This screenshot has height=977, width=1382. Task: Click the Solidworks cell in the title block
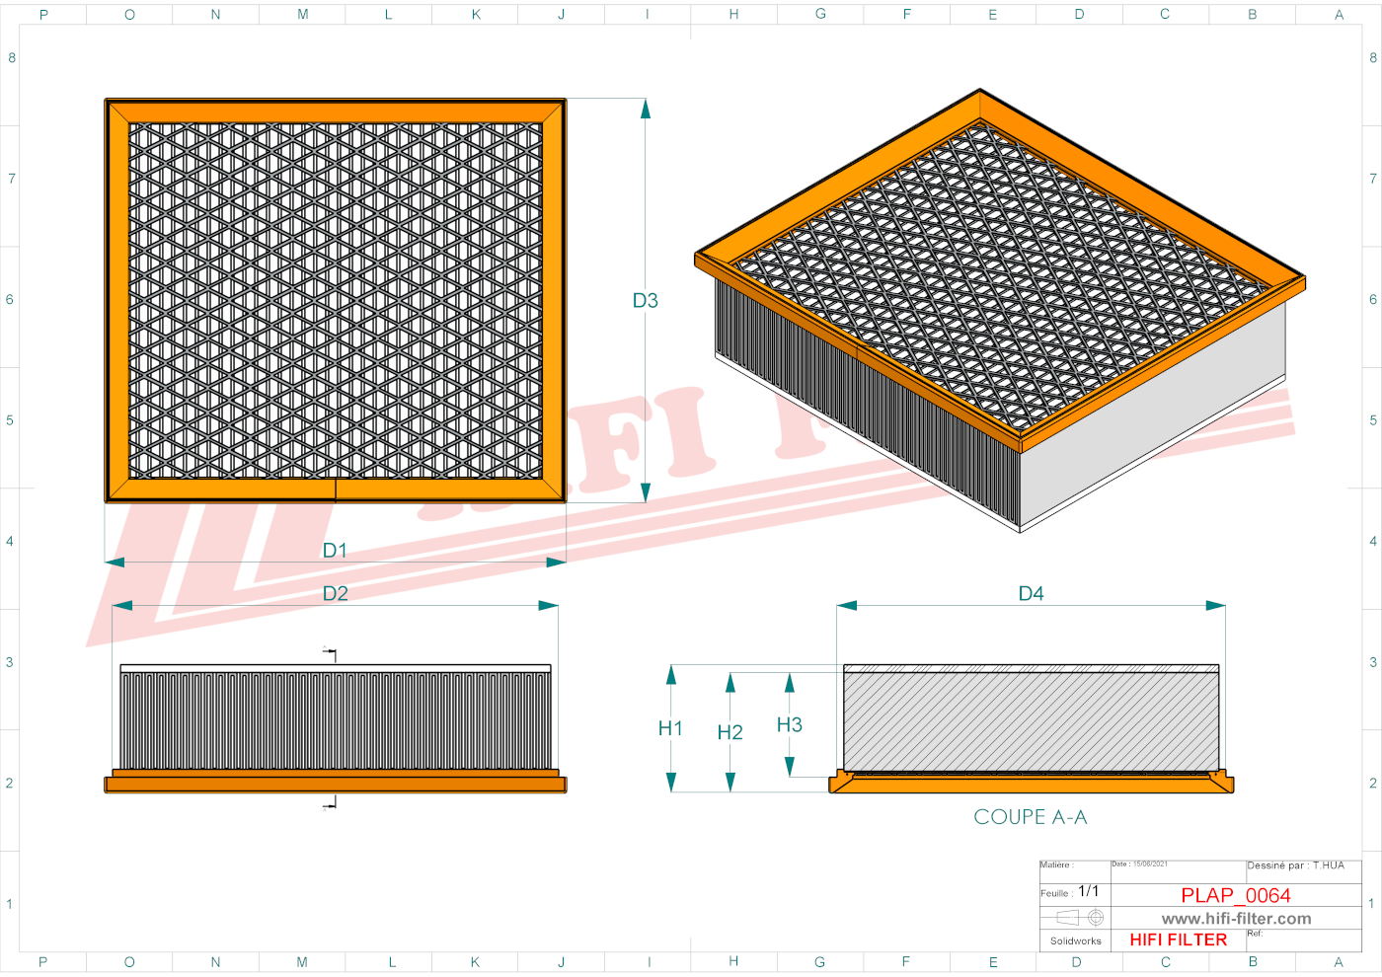1075,941
